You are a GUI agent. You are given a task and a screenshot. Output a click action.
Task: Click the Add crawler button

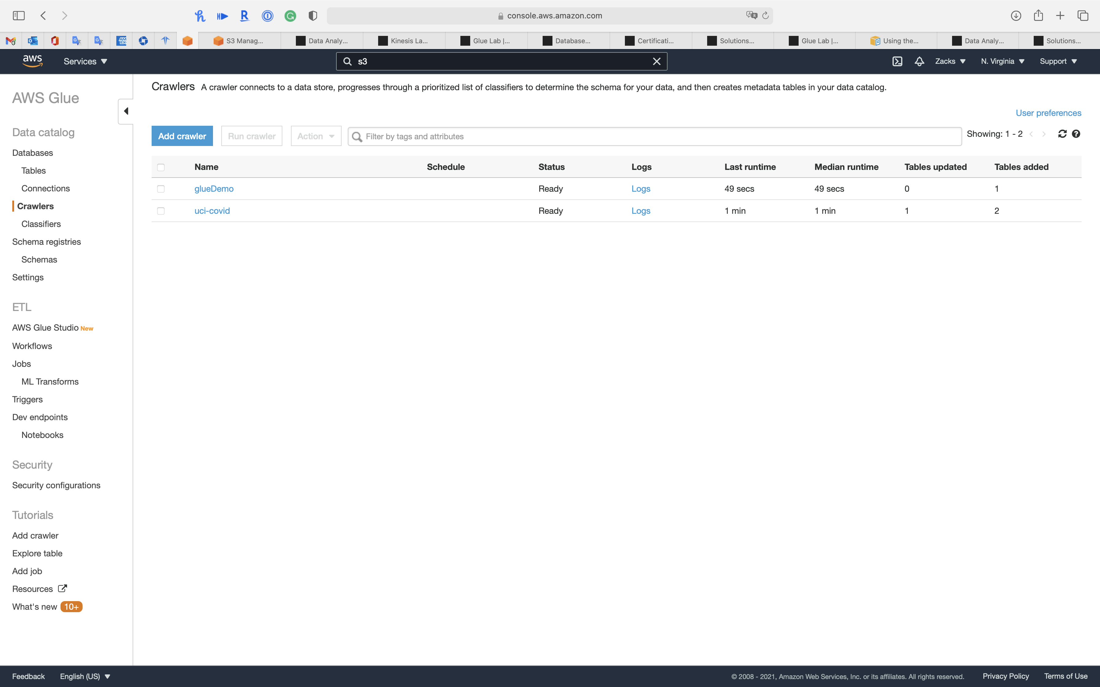pyautogui.click(x=182, y=136)
